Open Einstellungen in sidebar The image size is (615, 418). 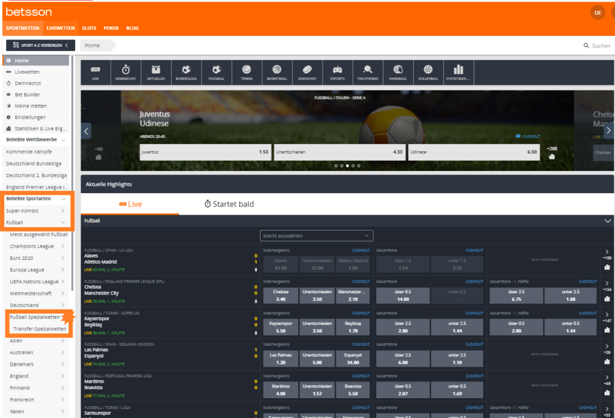[30, 117]
